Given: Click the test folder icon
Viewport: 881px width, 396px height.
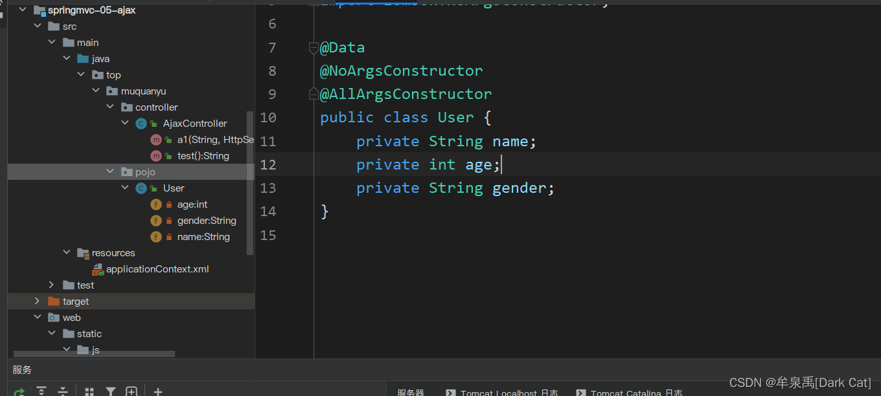Looking at the screenshot, I should tap(69, 285).
